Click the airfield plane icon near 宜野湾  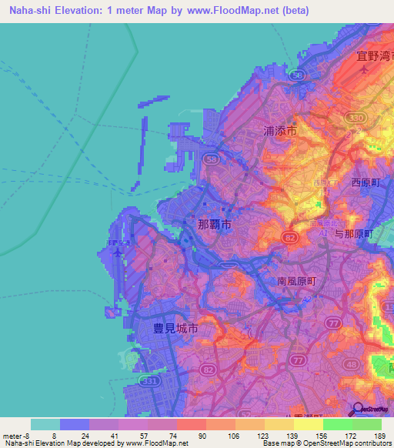point(364,69)
